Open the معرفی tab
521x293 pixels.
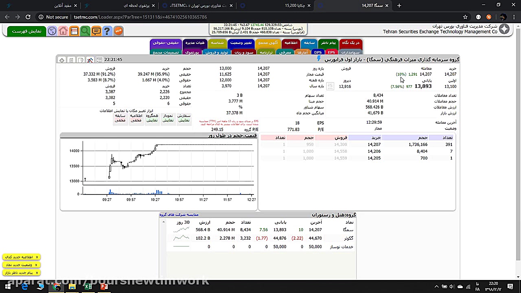[x=285, y=52]
